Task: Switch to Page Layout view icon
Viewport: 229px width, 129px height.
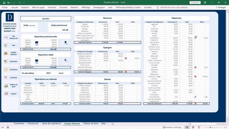Action: (x=193, y=128)
